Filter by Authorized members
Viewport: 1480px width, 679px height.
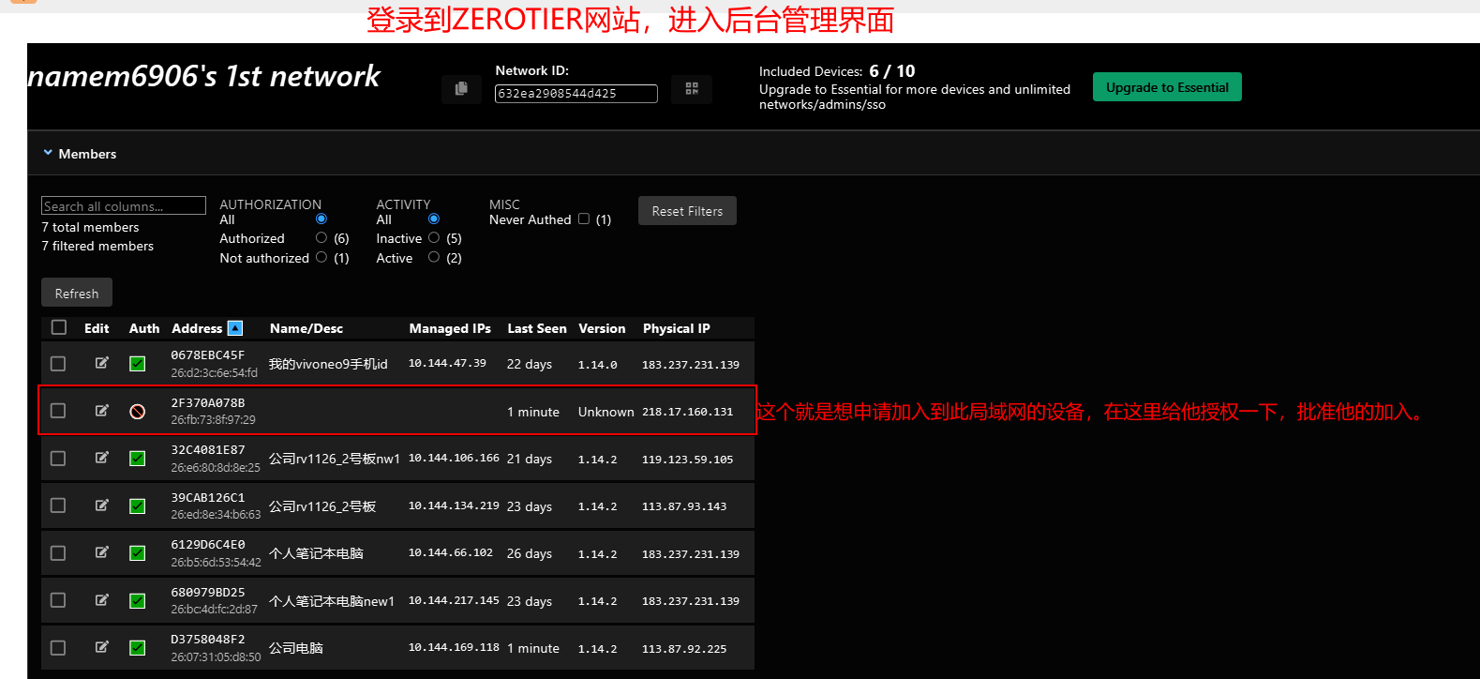pyautogui.click(x=321, y=237)
